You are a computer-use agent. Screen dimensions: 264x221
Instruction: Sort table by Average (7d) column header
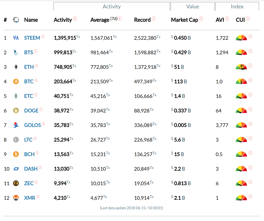pyautogui.click(x=104, y=20)
